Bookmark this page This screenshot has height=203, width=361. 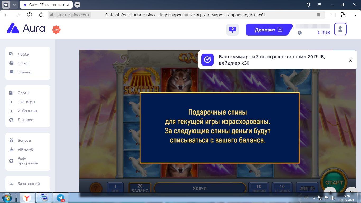tap(318, 15)
